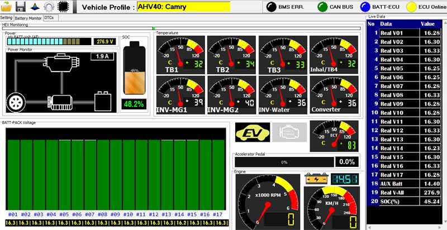447x230 pixels.
Task: Select the Battery Monitor tab
Action: click(28, 18)
